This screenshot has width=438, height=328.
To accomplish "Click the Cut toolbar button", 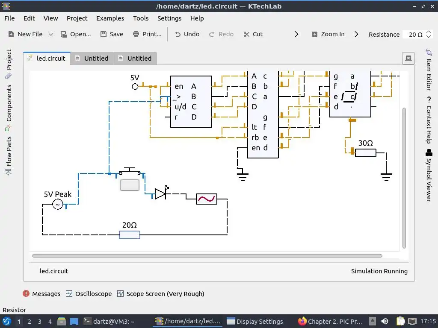I will click(x=253, y=34).
